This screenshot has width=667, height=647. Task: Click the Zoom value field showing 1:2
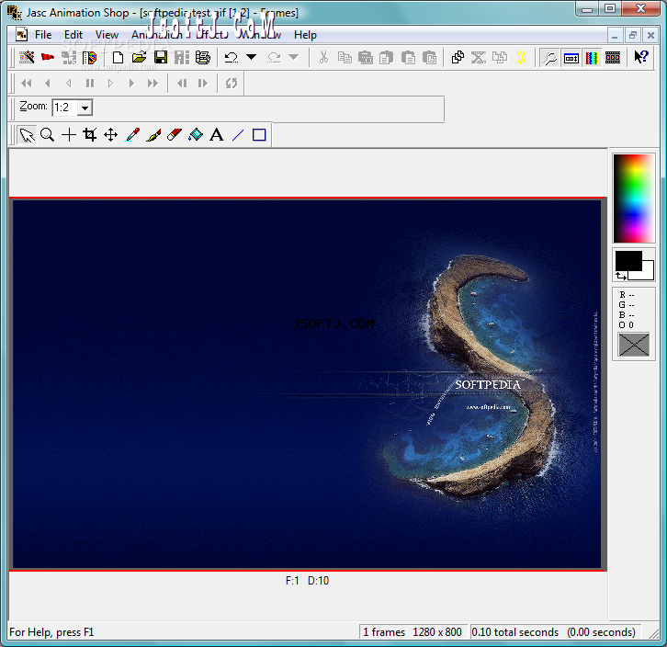pyautogui.click(x=65, y=108)
